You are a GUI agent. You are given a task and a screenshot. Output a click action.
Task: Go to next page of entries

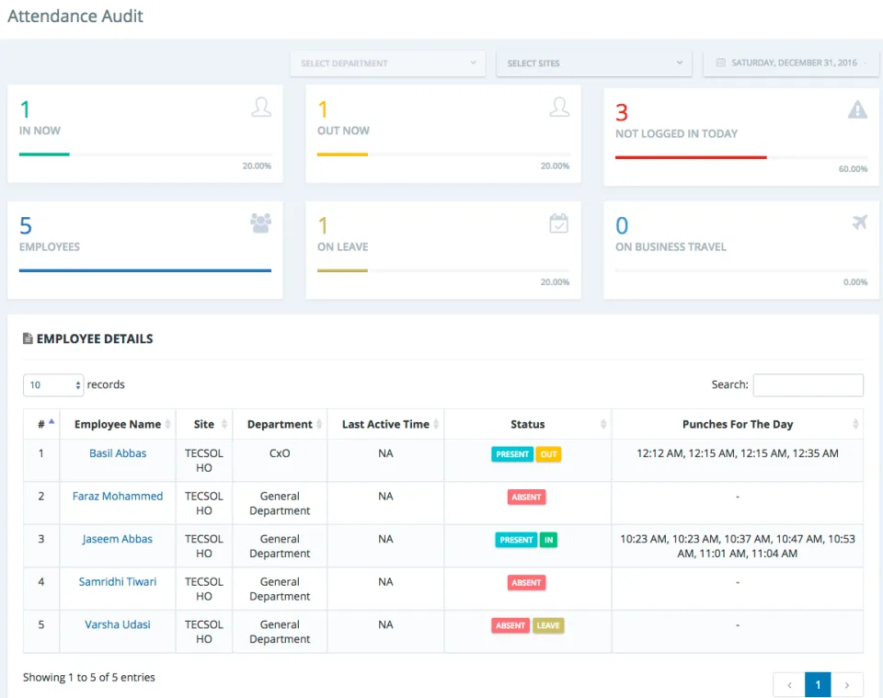[x=847, y=685]
